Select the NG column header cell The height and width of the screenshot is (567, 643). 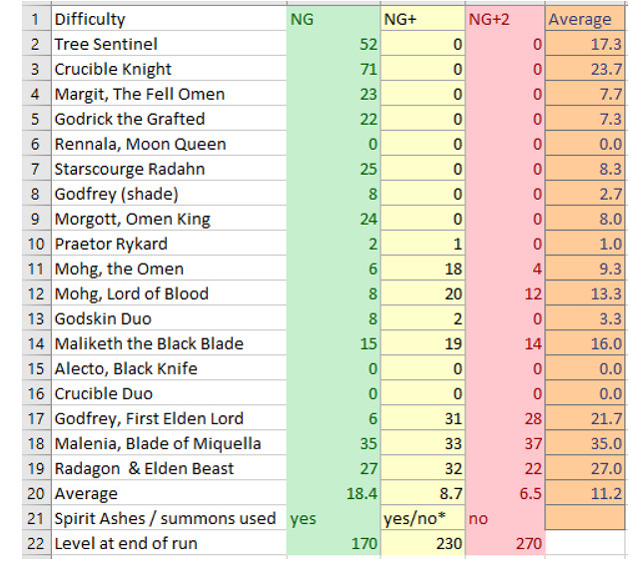(x=331, y=19)
